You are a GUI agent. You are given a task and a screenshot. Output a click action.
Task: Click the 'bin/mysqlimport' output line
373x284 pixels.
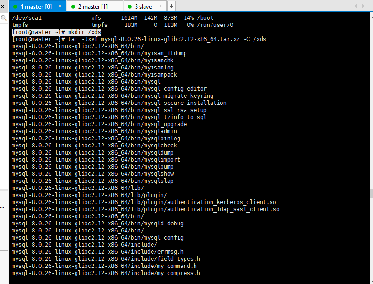96,160
